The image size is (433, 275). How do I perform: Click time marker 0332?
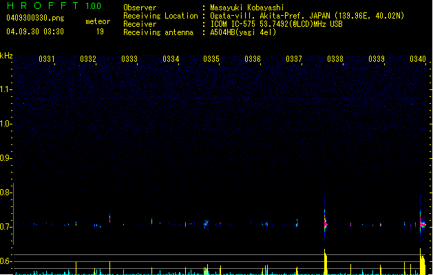pyautogui.click(x=88, y=59)
